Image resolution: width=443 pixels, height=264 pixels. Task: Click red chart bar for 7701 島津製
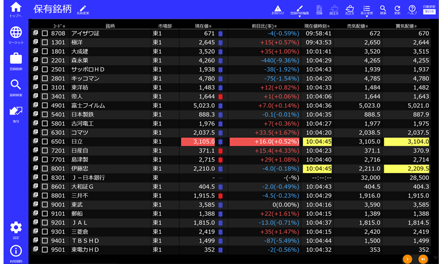(221, 160)
